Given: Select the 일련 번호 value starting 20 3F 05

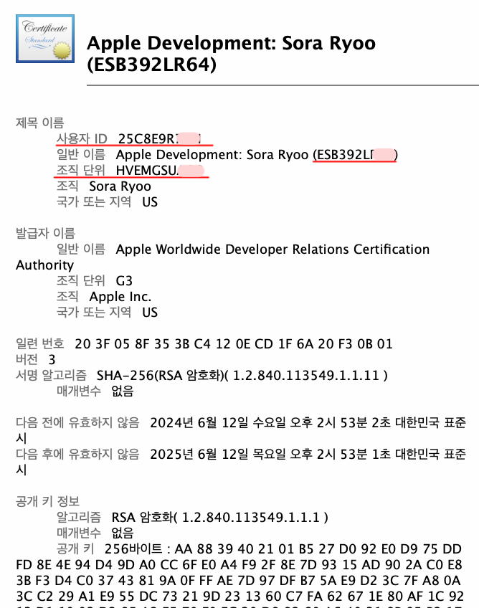Looking at the screenshot, I should pyautogui.click(x=234, y=344).
